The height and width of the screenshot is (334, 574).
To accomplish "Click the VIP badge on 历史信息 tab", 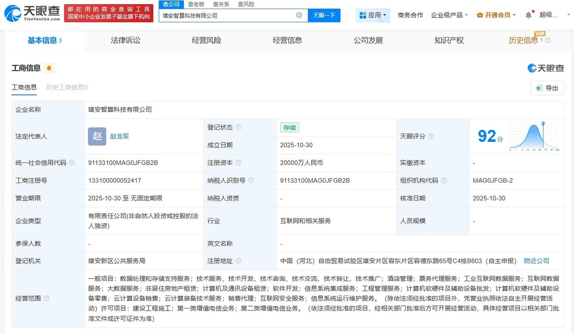I will coord(540,34).
